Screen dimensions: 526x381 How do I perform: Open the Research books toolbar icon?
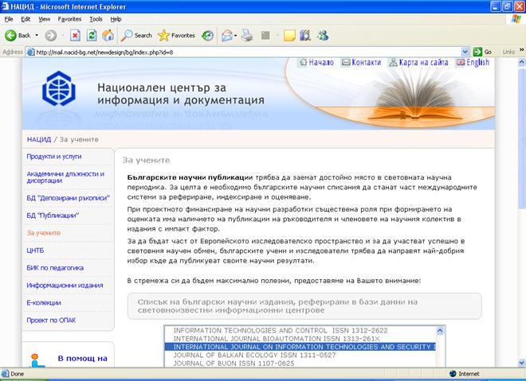click(x=305, y=35)
